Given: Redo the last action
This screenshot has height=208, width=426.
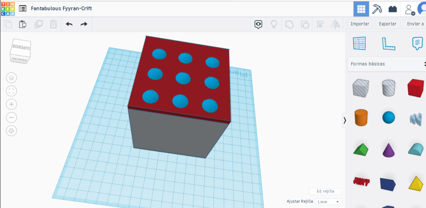Looking at the screenshot, I should click(x=84, y=24).
